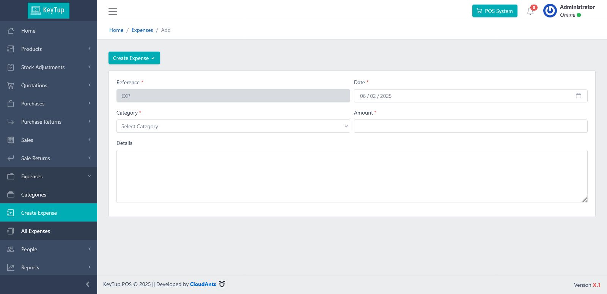Open the Sales menu item
The image size is (607, 294).
[49, 140]
